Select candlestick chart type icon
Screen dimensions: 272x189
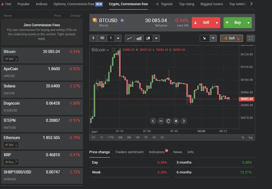coord(148,38)
